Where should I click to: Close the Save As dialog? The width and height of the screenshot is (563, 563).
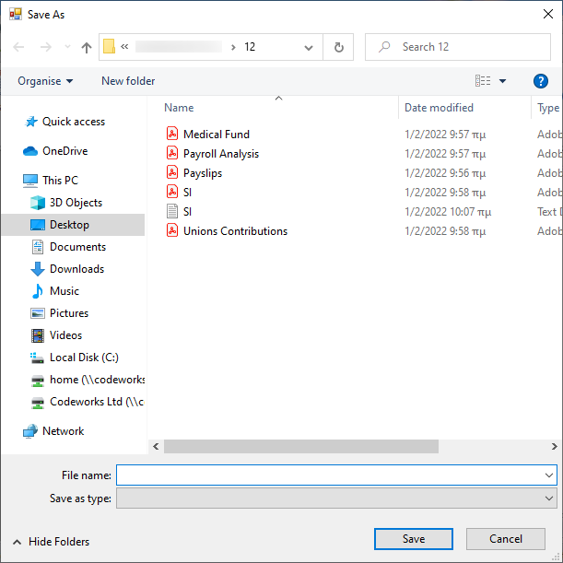click(x=548, y=15)
